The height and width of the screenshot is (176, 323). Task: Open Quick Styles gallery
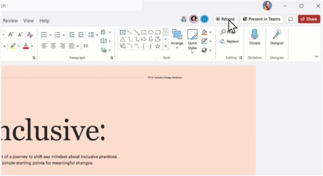pos(192,41)
